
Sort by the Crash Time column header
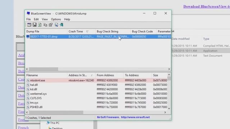click(81, 32)
